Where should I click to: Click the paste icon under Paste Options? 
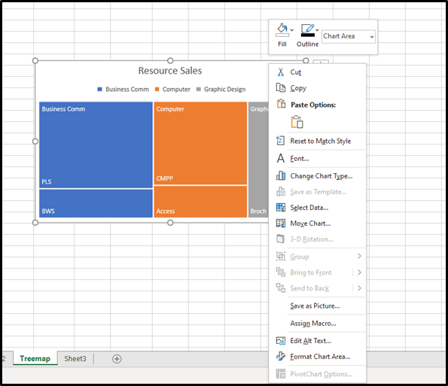pyautogui.click(x=297, y=122)
